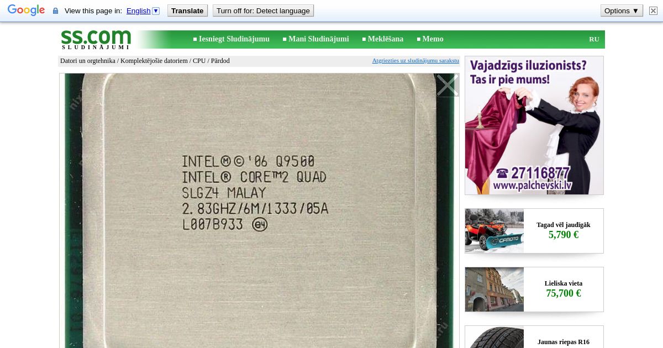
Task: Close the enlarged CPU photo
Action: click(447, 85)
